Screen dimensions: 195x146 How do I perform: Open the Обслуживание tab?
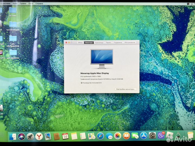point(129,42)
